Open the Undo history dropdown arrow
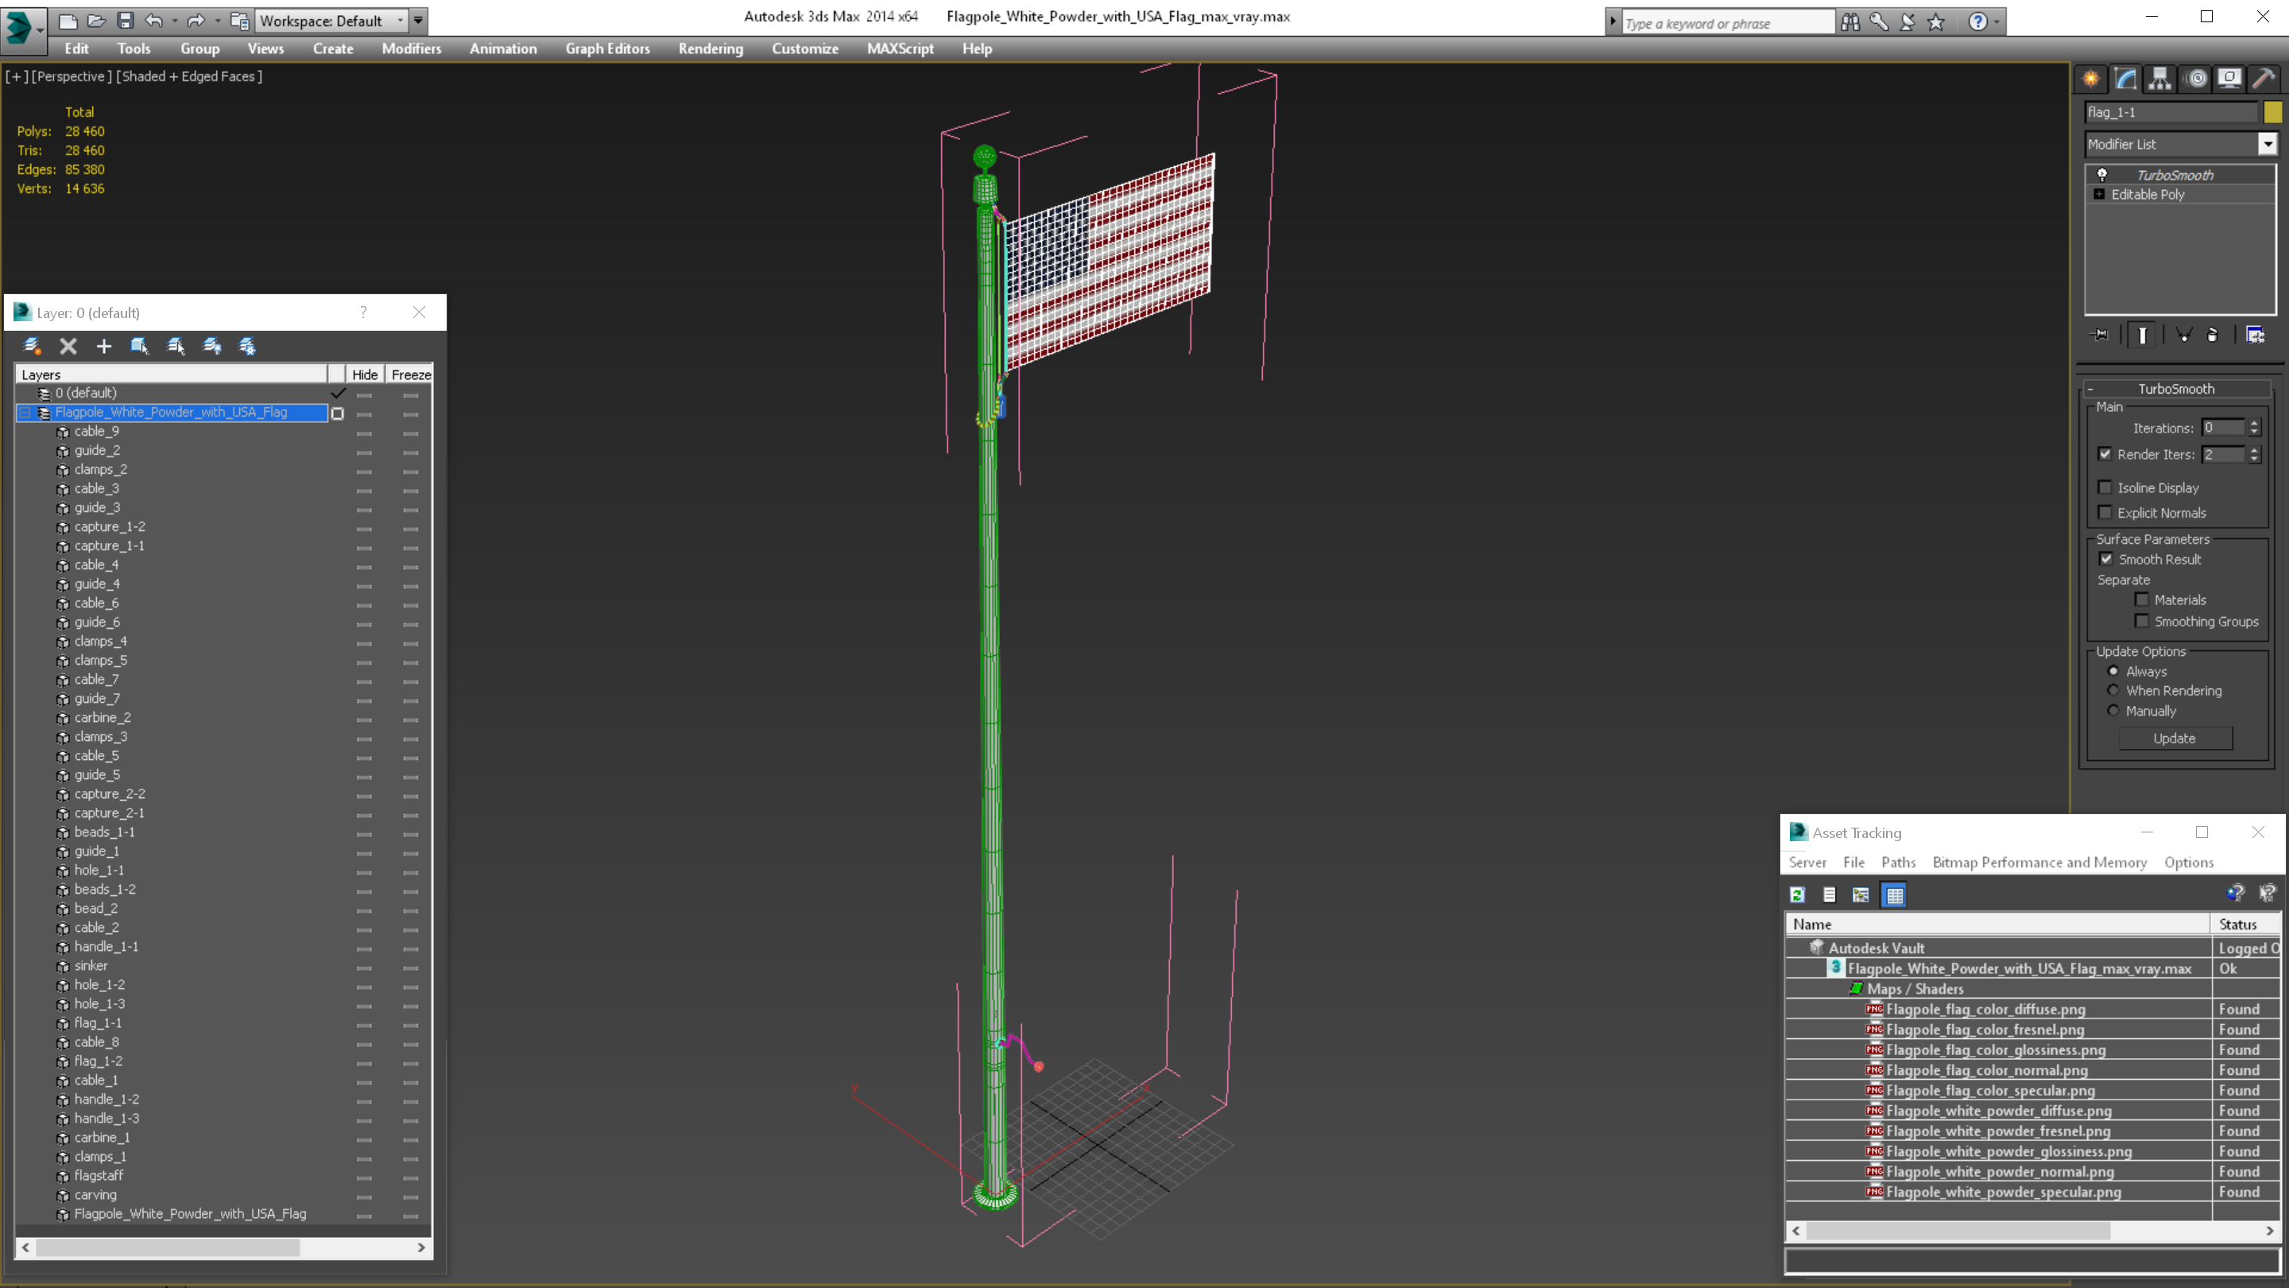 (x=174, y=21)
